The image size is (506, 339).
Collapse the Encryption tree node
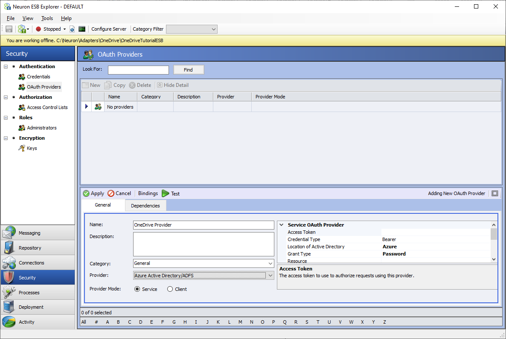[x=6, y=138]
